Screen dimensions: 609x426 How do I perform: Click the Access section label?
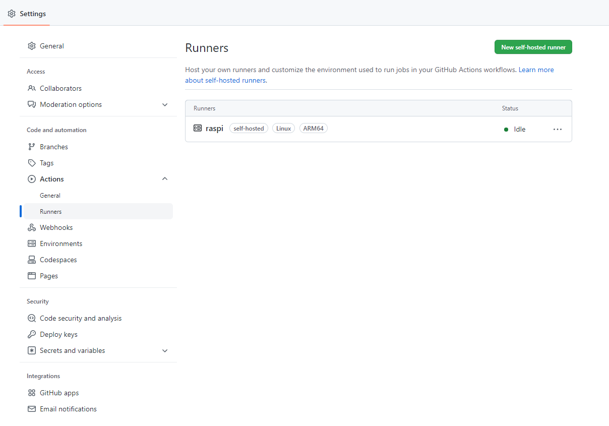(36, 72)
